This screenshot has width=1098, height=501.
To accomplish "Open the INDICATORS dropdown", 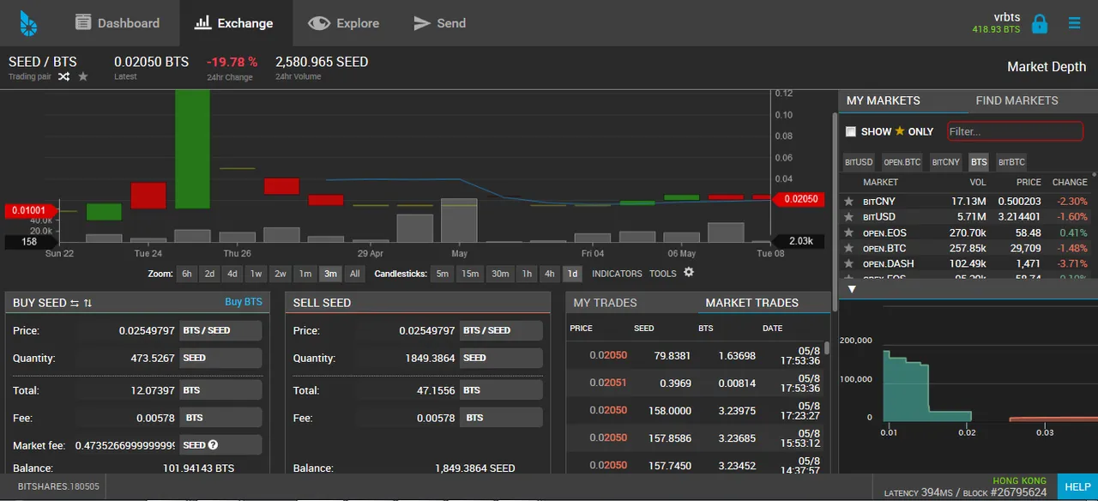I will (x=617, y=274).
